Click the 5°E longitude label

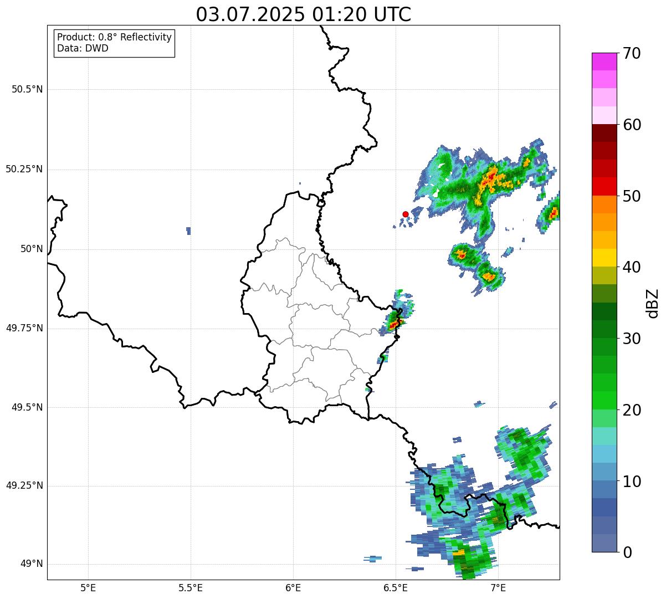point(88,587)
